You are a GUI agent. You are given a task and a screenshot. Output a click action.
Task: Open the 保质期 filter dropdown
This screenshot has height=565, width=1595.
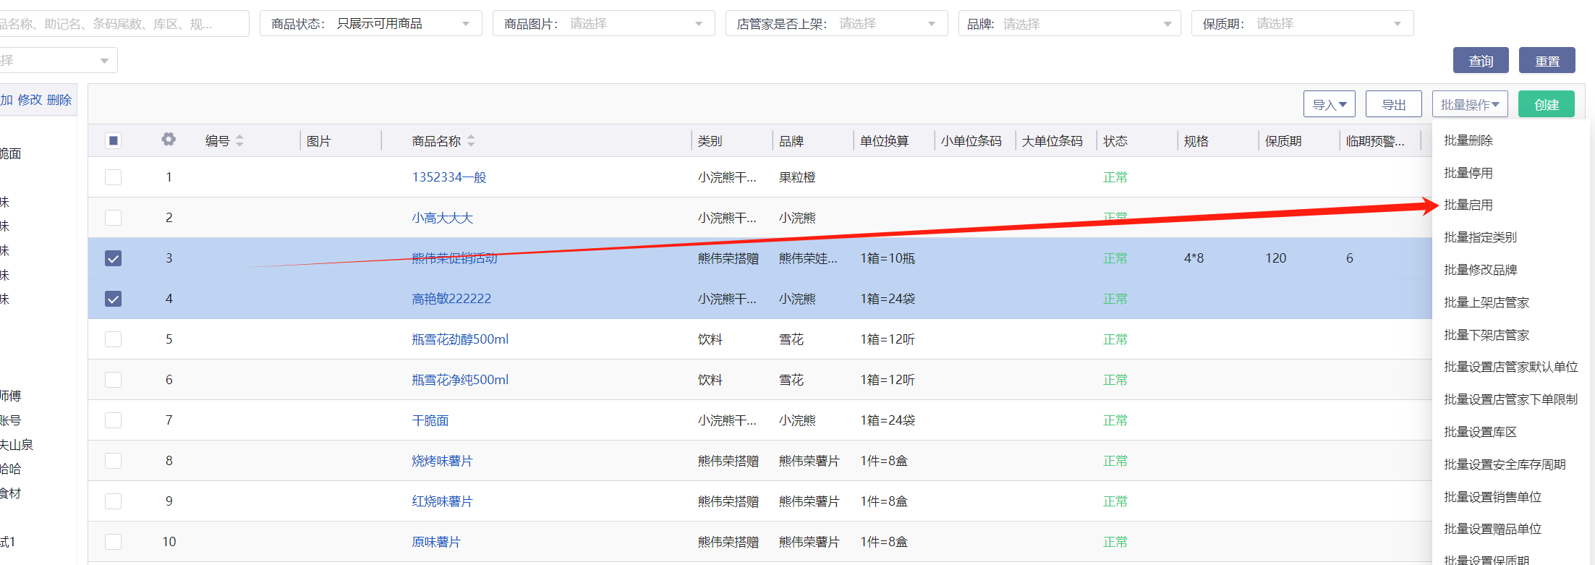pyautogui.click(x=1301, y=24)
